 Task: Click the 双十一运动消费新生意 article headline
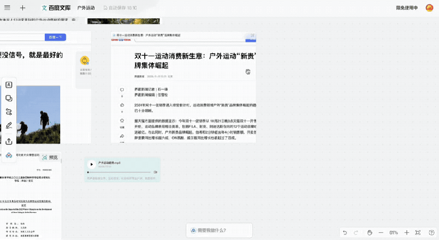[x=195, y=61]
